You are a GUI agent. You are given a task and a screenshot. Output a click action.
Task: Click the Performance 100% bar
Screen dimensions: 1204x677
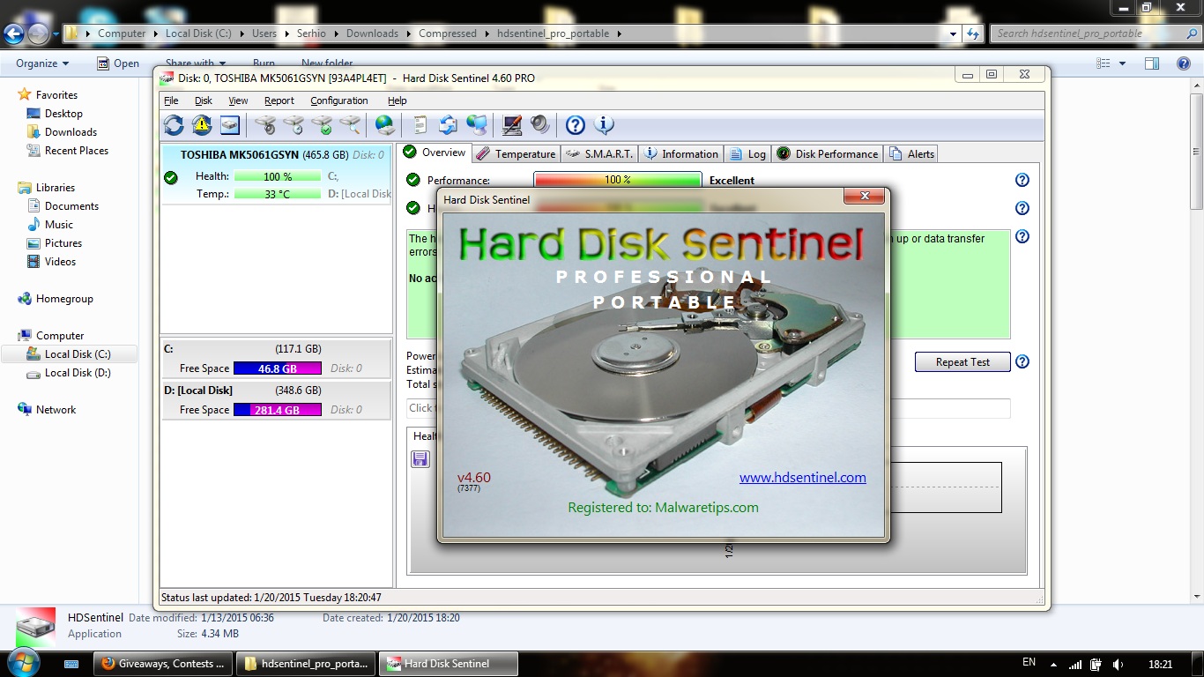(x=618, y=180)
